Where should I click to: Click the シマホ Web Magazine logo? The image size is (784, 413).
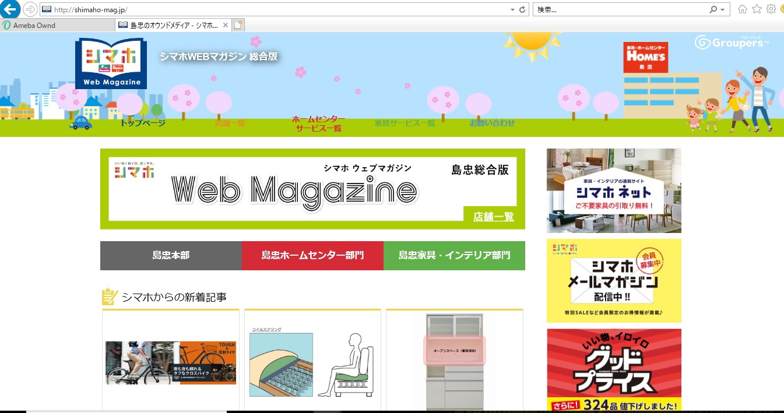click(111, 63)
